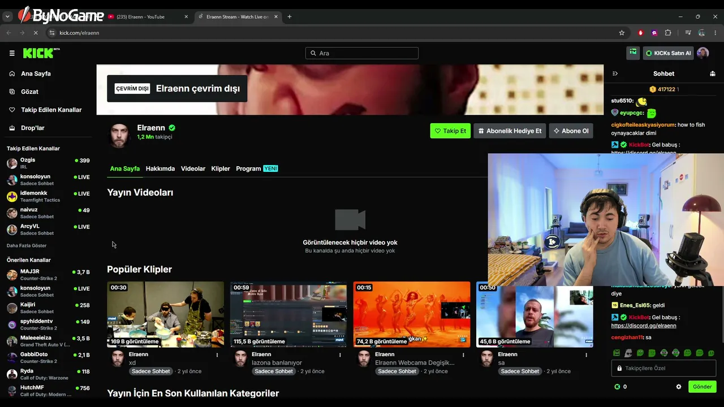Open Kaijiri recommended channel

[48, 308]
